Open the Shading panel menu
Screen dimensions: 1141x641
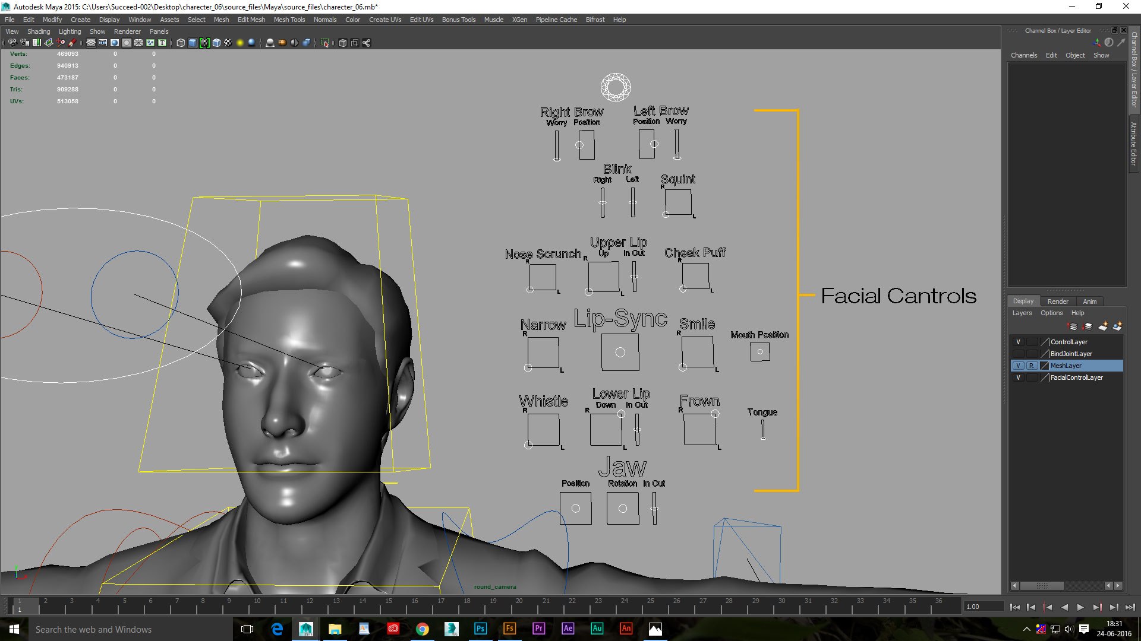click(39, 31)
